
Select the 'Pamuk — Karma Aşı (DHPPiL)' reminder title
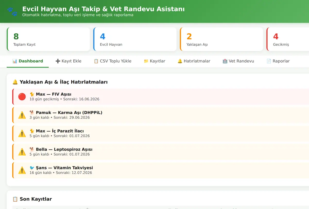66,113
